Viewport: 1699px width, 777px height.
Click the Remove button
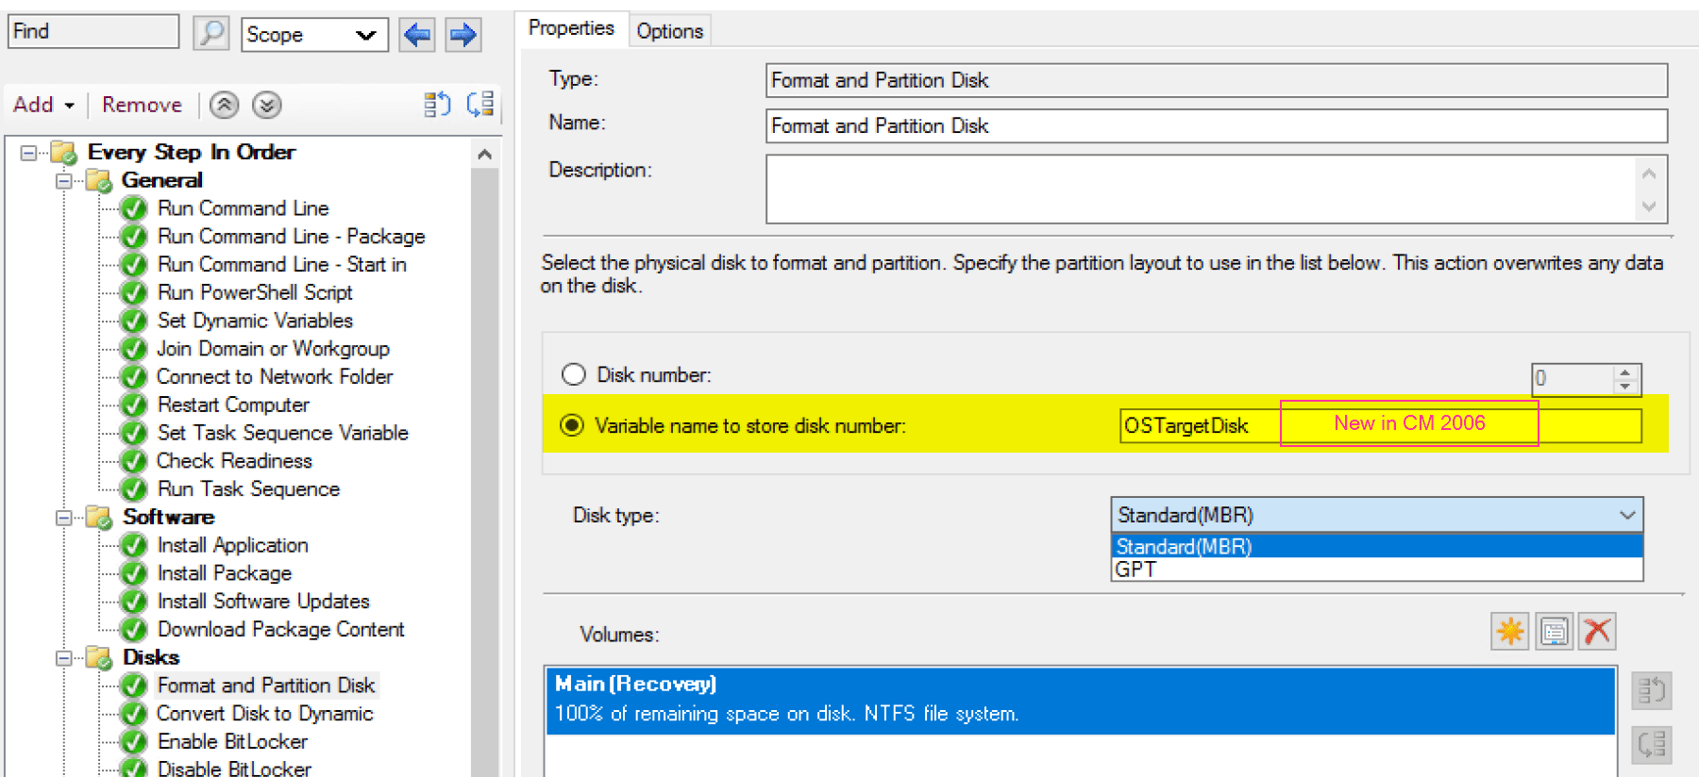142,105
